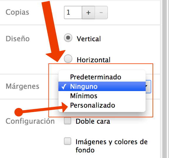Image resolution: width=169 pixels, height=158 pixels.
Task: Choose Mínimos from the margins menu
Action: click(x=102, y=96)
